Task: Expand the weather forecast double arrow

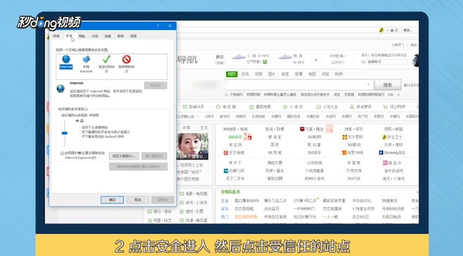Action: [x=316, y=60]
